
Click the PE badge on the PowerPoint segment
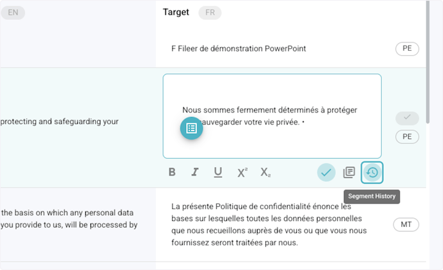coord(407,49)
